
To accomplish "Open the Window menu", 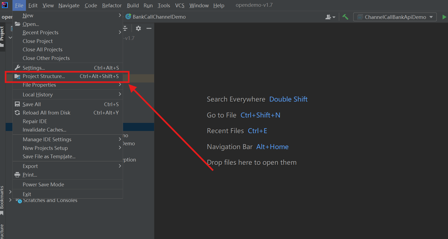I will pyautogui.click(x=199, y=5).
